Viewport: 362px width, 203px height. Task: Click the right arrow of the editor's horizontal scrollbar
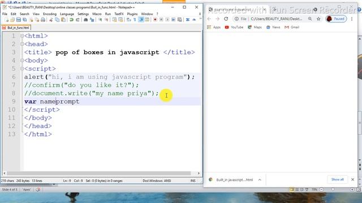tap(199, 173)
